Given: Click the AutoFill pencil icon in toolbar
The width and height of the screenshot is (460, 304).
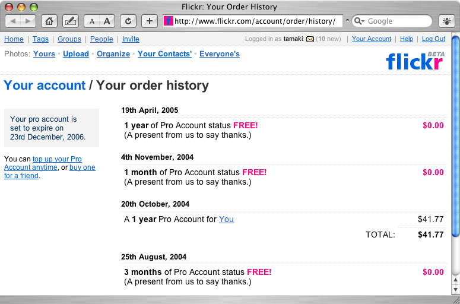Looking at the screenshot, I should pyautogui.click(x=70, y=21).
